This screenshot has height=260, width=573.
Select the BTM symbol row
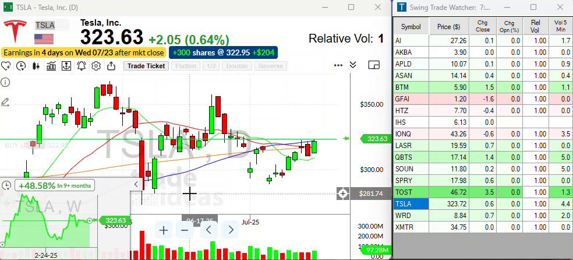pos(482,87)
